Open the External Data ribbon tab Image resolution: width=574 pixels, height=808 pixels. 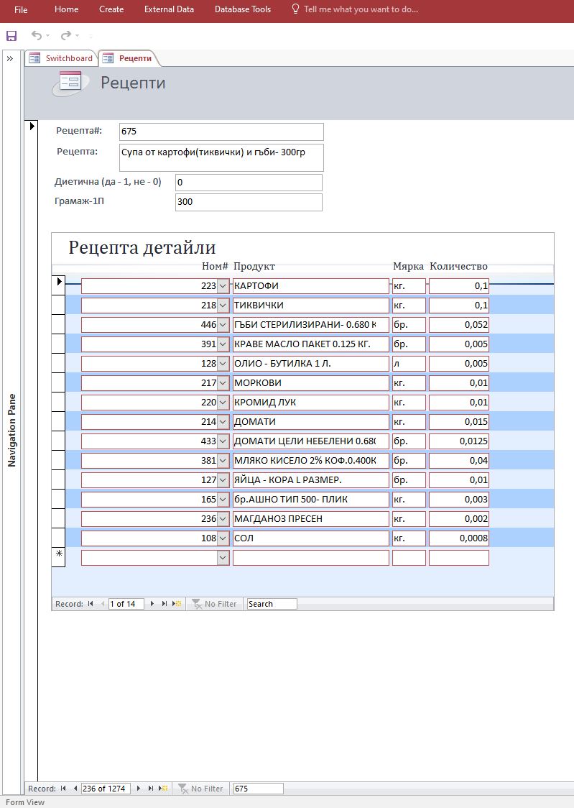tap(169, 9)
